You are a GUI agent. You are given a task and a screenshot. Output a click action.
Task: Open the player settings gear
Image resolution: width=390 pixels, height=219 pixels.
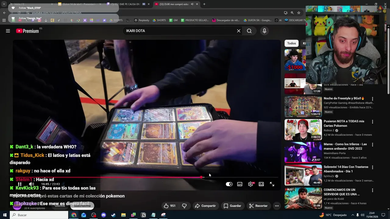250,184
